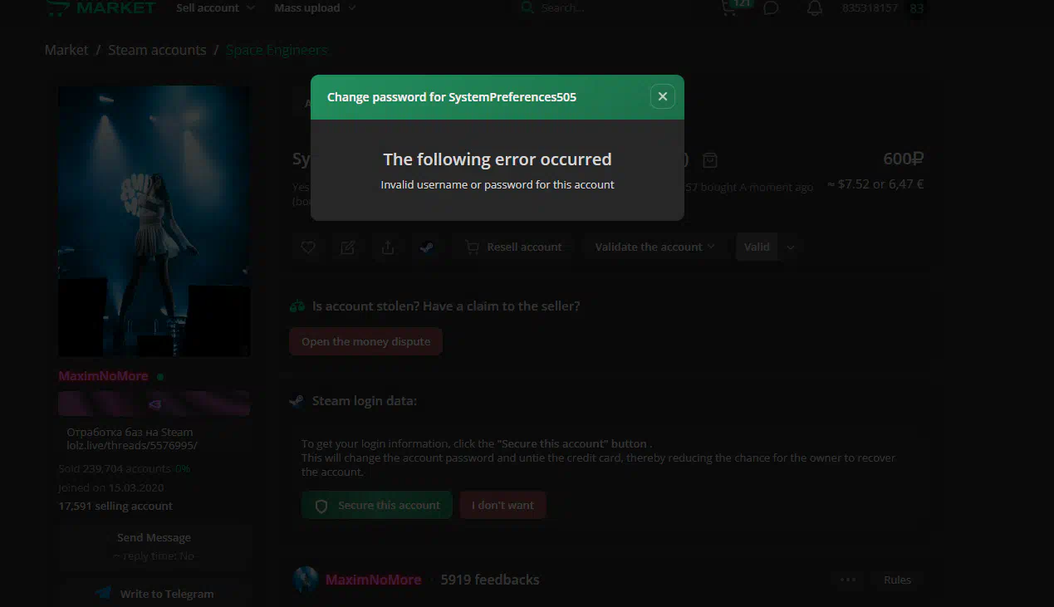Click the dialog title Change password for SystemPreferences505

coord(452,97)
